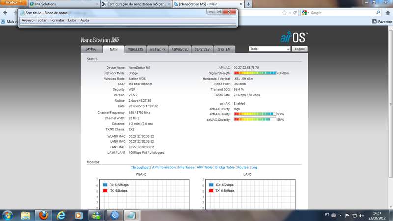
Task: Switch to the Configuração do nanostation m5 tab
Action: [136, 4]
